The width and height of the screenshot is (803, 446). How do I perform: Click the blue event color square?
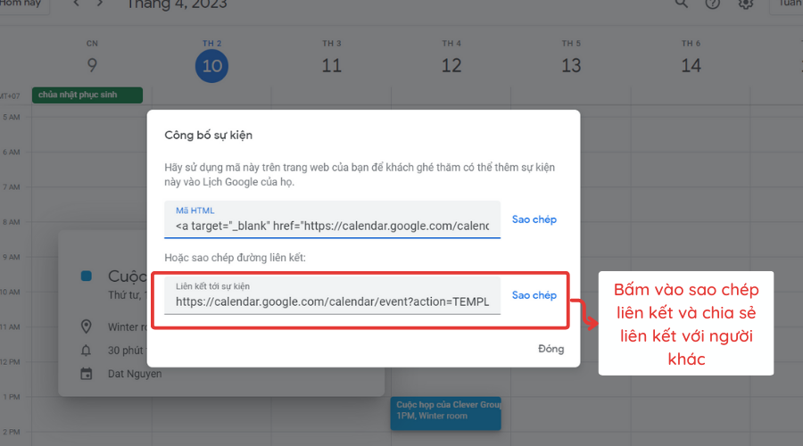coord(87,277)
